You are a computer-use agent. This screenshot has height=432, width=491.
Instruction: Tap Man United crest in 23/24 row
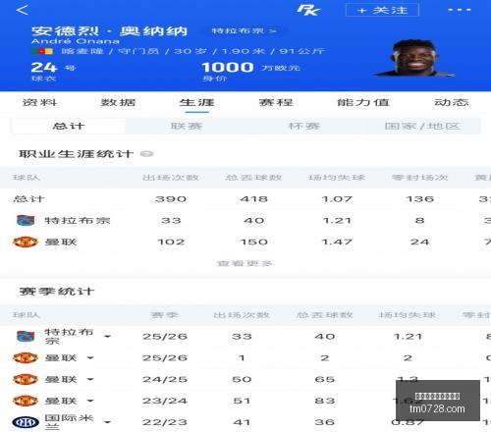tap(26, 401)
